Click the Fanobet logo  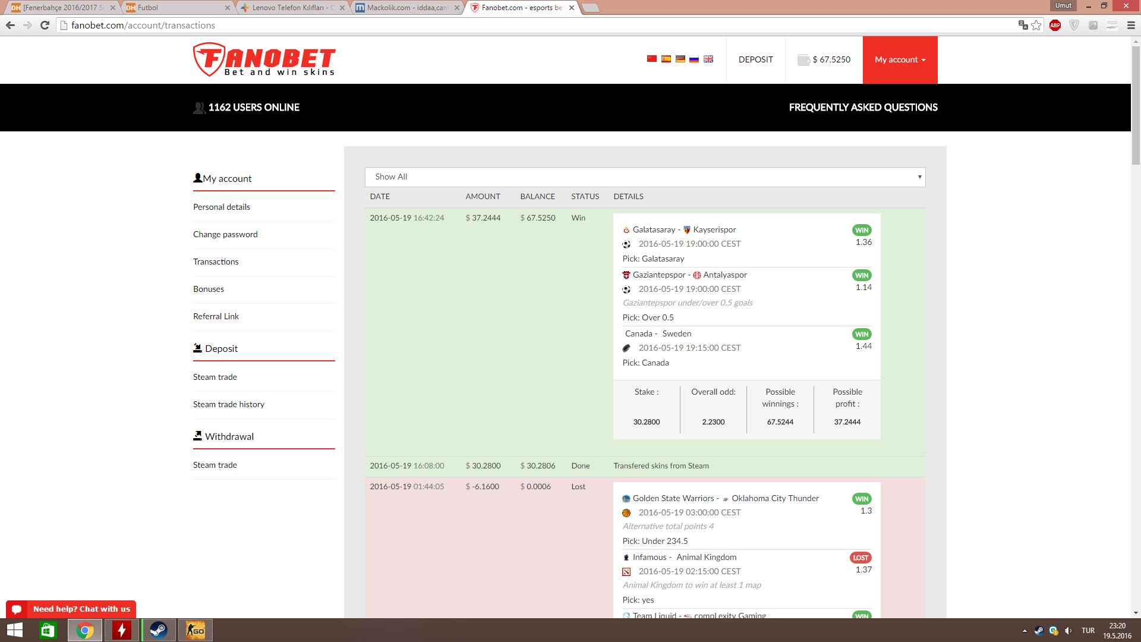[x=264, y=59]
